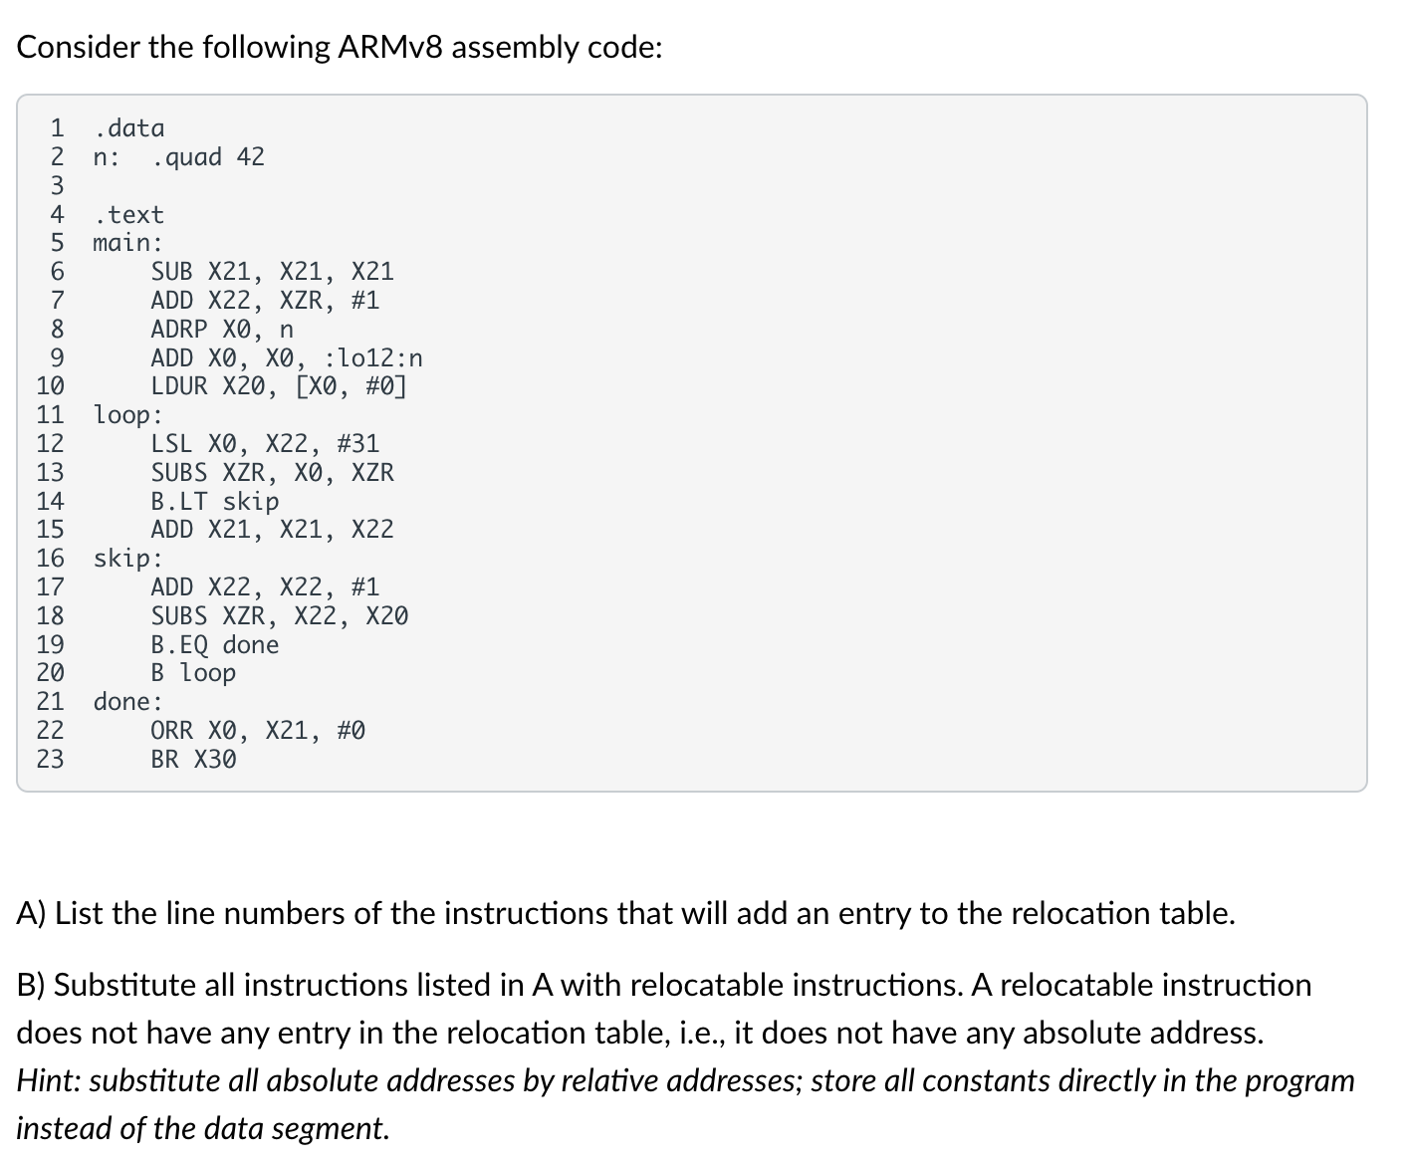Click the "SUBS XZR, X22, X20" instruction

pyautogui.click(x=280, y=616)
